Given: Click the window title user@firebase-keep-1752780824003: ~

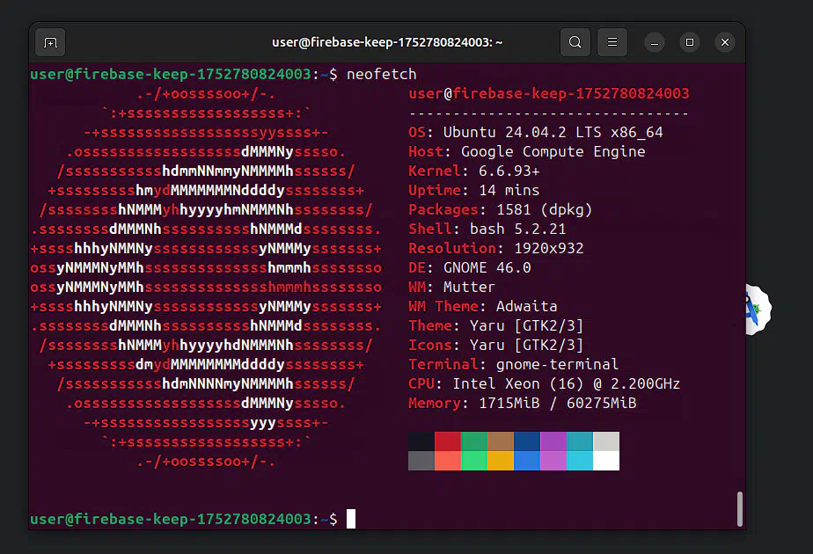Looking at the screenshot, I should coord(387,42).
